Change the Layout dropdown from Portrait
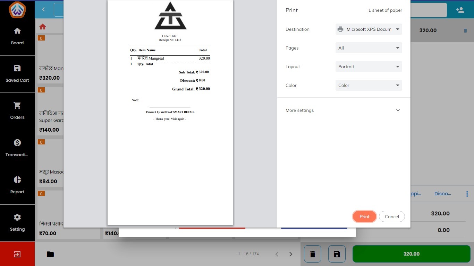 tap(369, 67)
